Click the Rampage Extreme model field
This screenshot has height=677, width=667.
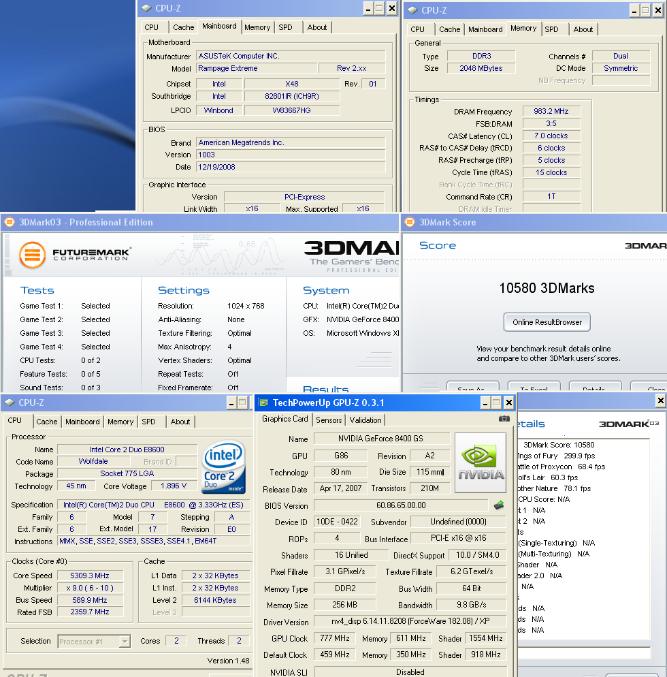pos(257,68)
